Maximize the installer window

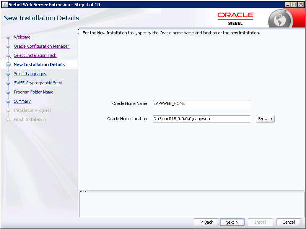click(x=294, y=5)
